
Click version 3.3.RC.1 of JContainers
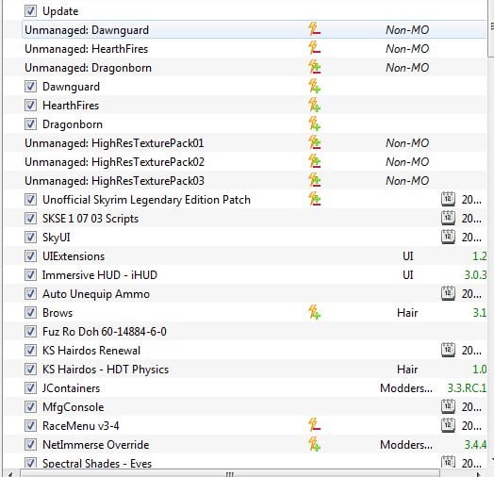pos(467,388)
